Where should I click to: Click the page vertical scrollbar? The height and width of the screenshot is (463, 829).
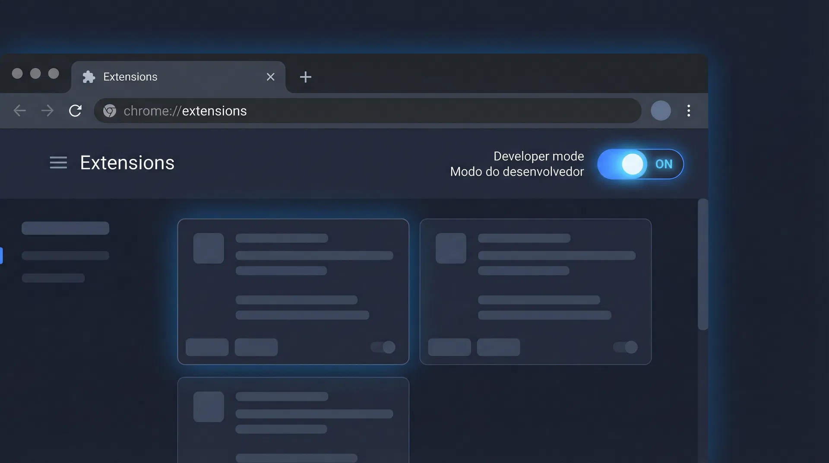702,264
